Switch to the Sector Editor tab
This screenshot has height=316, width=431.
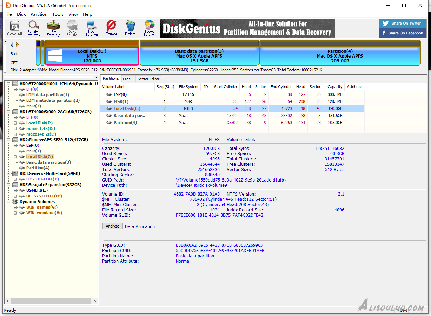coord(148,79)
